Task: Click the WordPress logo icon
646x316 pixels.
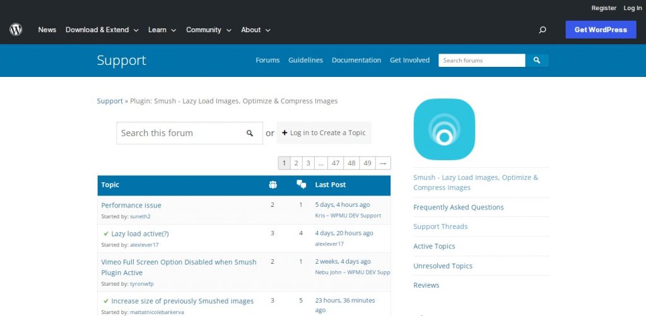Action: (16, 30)
